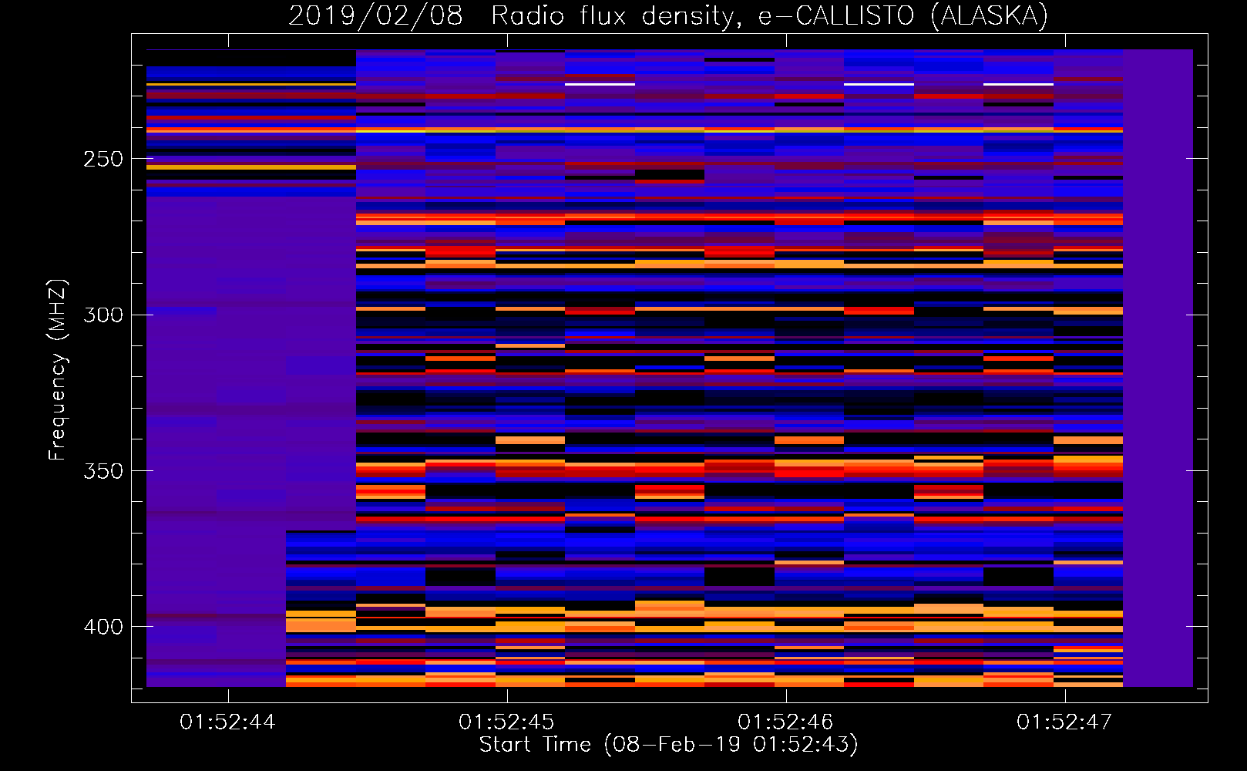This screenshot has height=771, width=1247.
Task: Select the 01:52:47 time tick label
Action: (x=1064, y=722)
